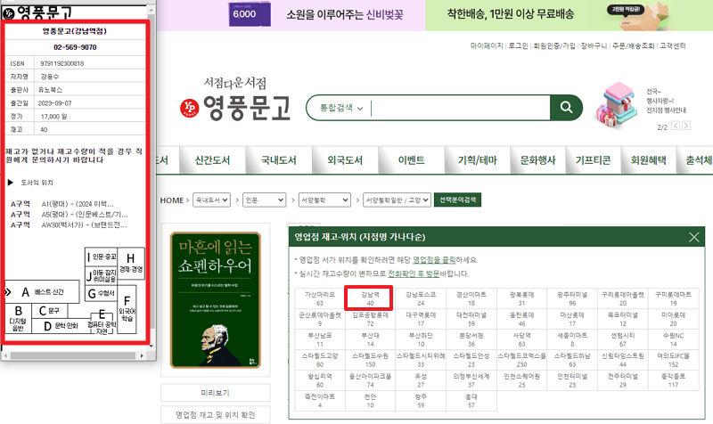Select the 강남역 store cell
The image size is (713, 424).
click(x=370, y=298)
